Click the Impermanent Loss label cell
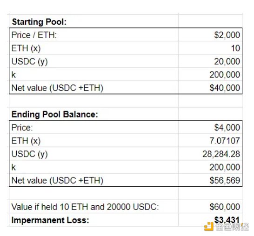 [94, 220]
